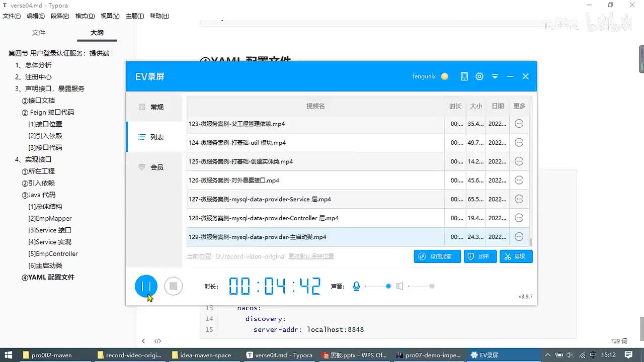Go to outline item 2、注册中心
644x362 pixels.
(x=34, y=77)
